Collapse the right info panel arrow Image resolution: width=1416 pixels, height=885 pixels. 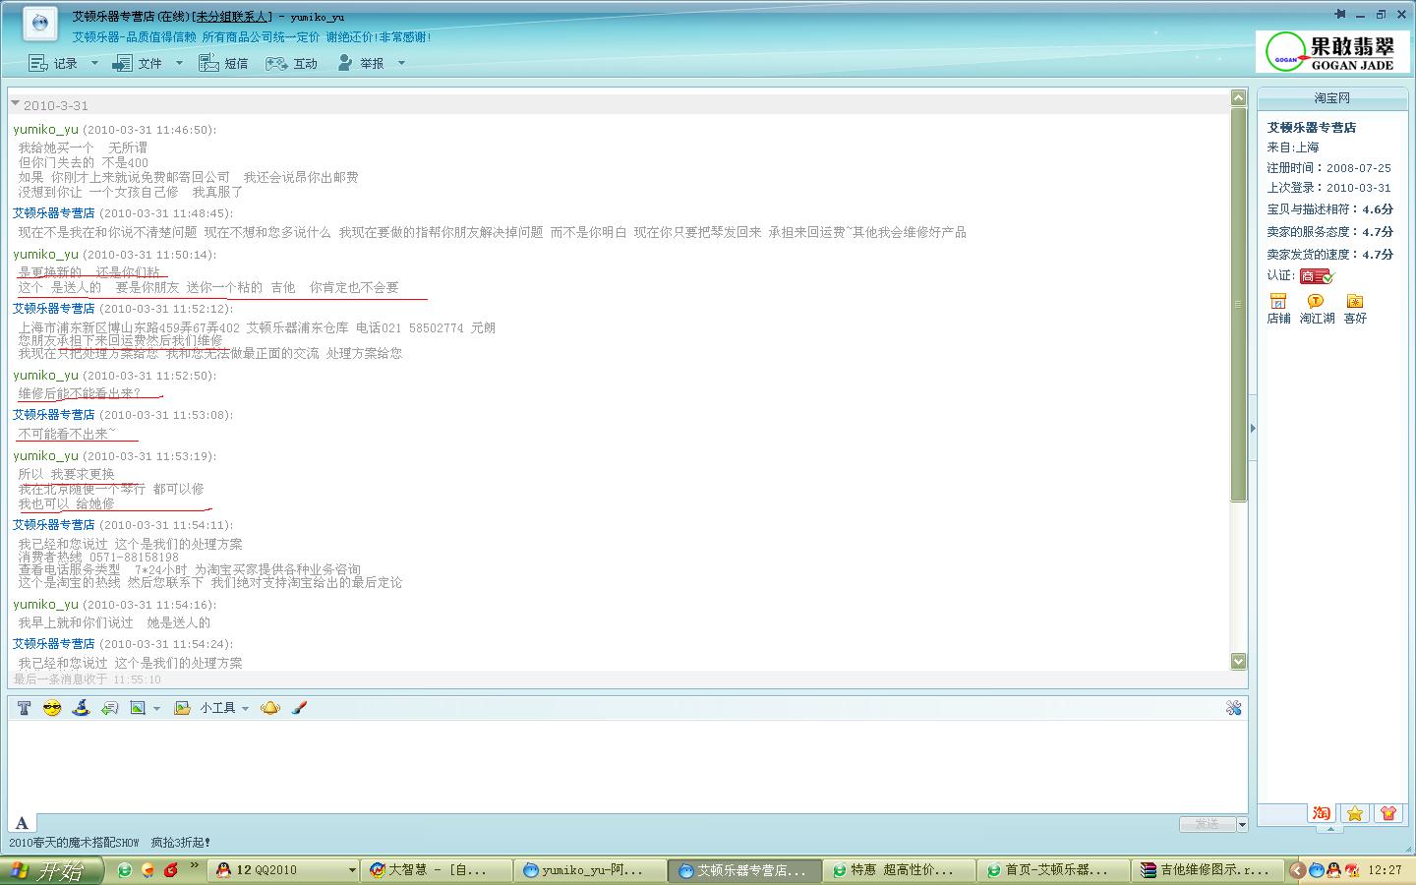1252,428
